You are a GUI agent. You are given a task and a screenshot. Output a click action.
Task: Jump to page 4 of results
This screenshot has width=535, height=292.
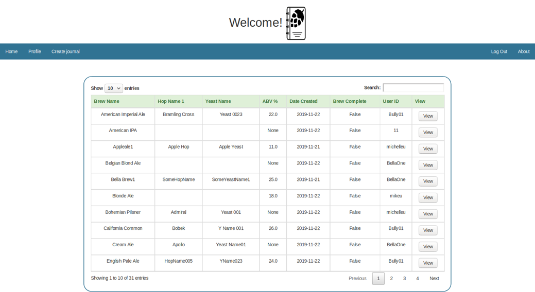click(x=417, y=278)
